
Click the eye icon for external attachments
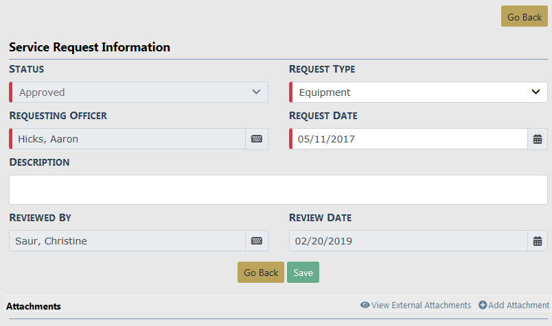point(365,305)
